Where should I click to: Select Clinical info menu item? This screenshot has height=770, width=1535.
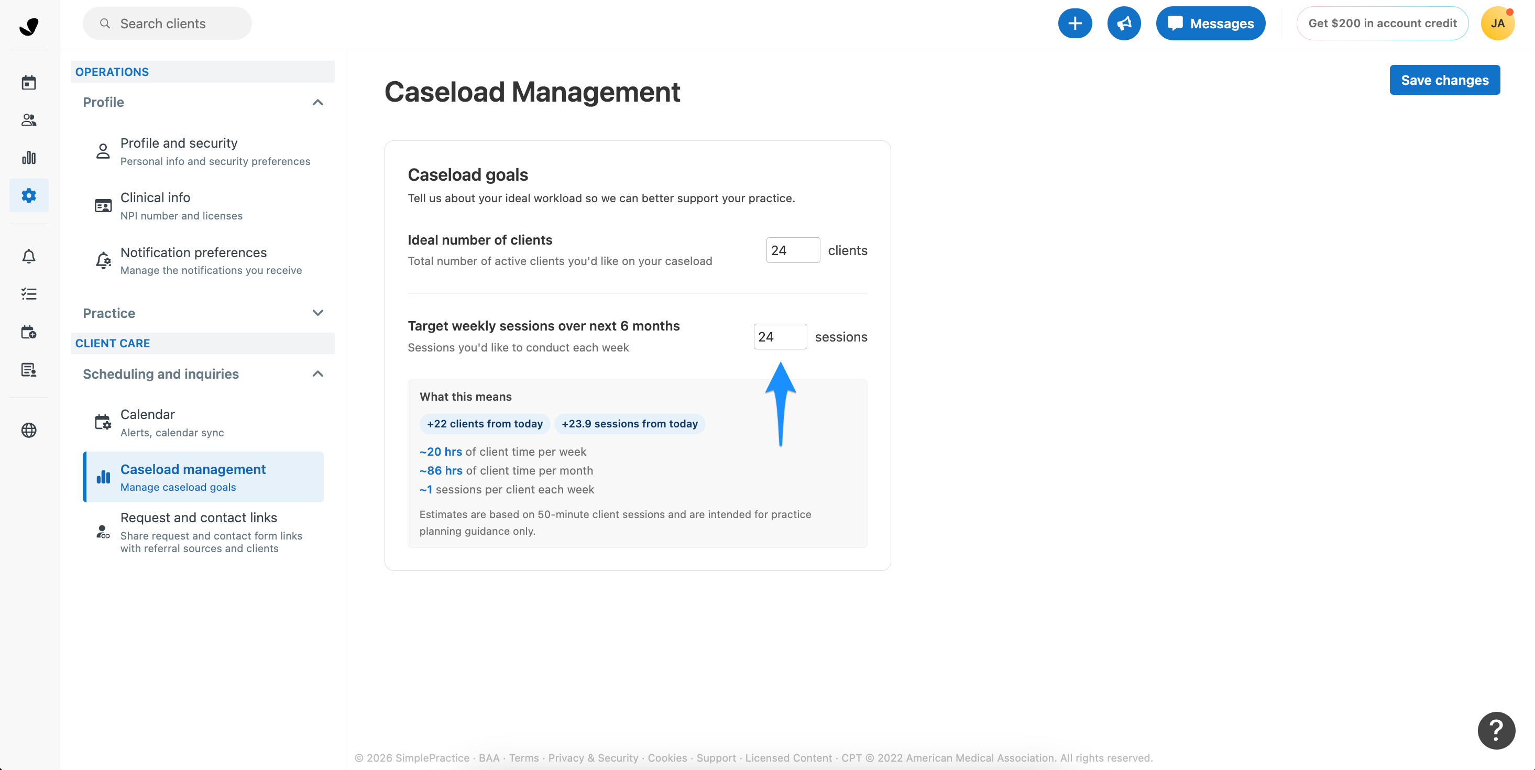(x=203, y=206)
